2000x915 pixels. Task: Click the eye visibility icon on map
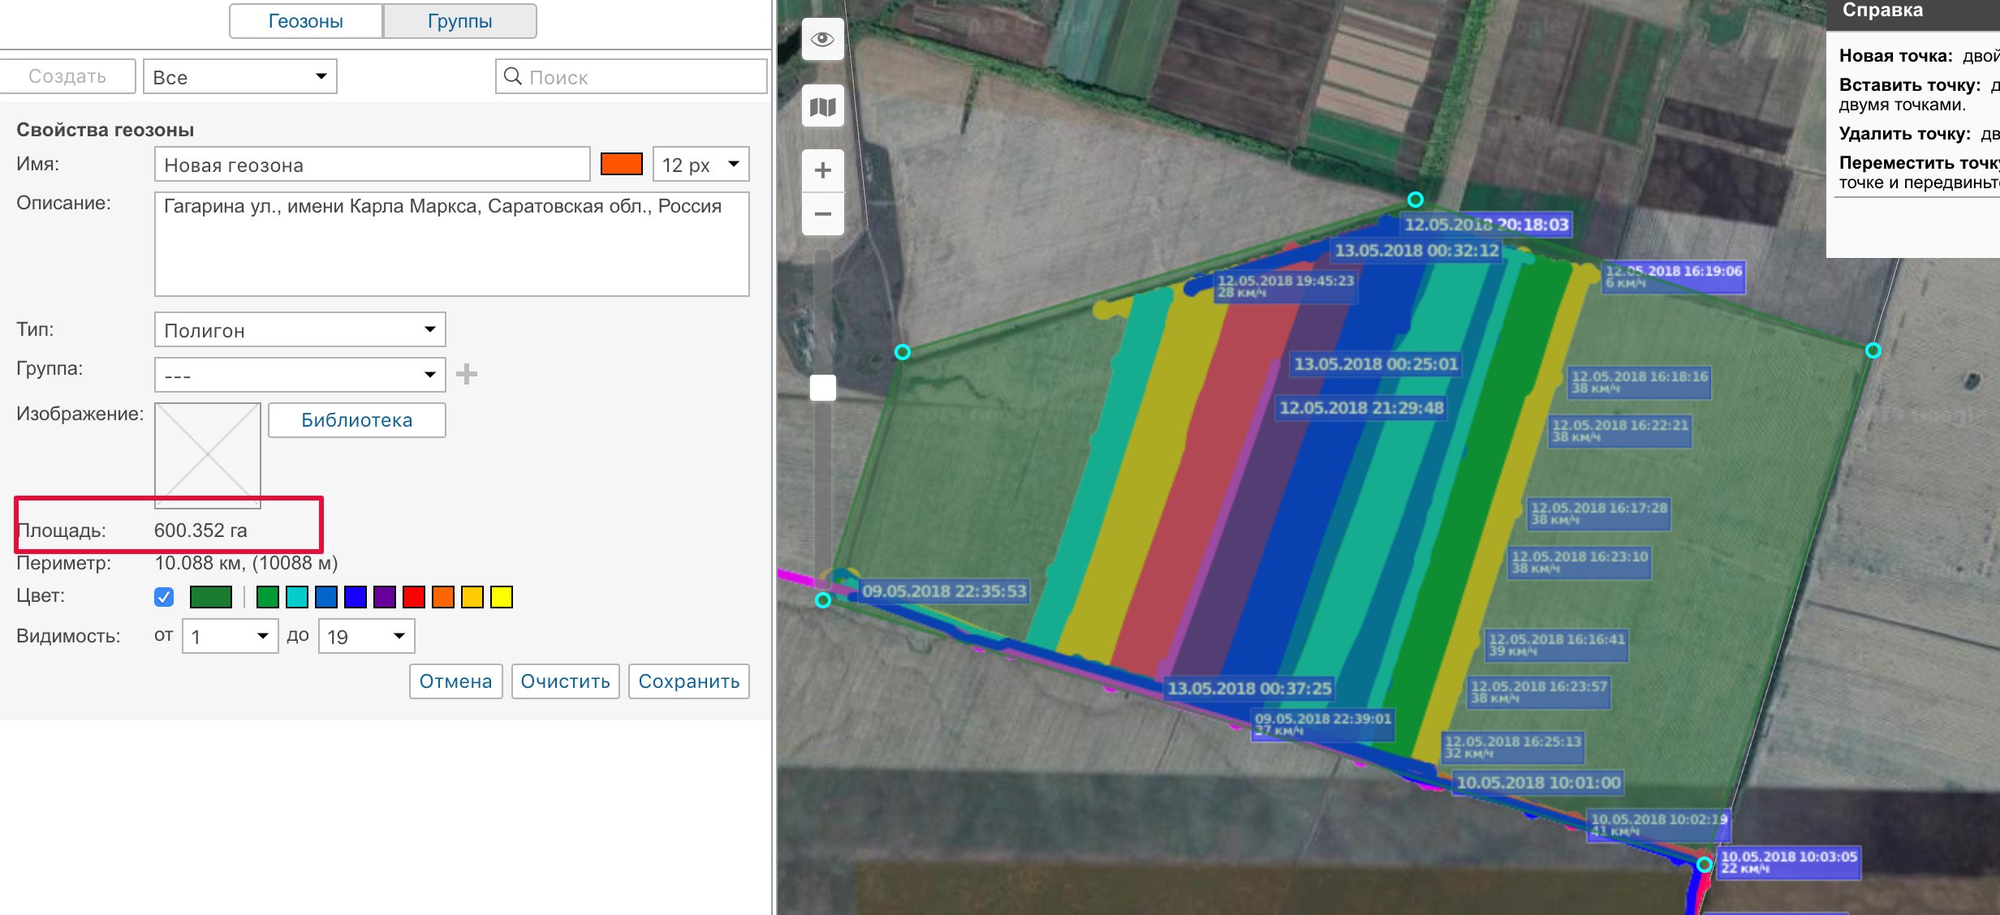click(822, 40)
